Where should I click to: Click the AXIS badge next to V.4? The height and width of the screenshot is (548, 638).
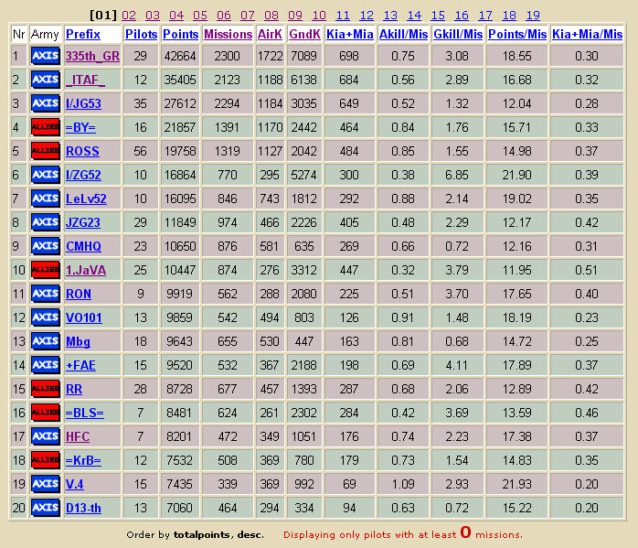pyautogui.click(x=46, y=484)
